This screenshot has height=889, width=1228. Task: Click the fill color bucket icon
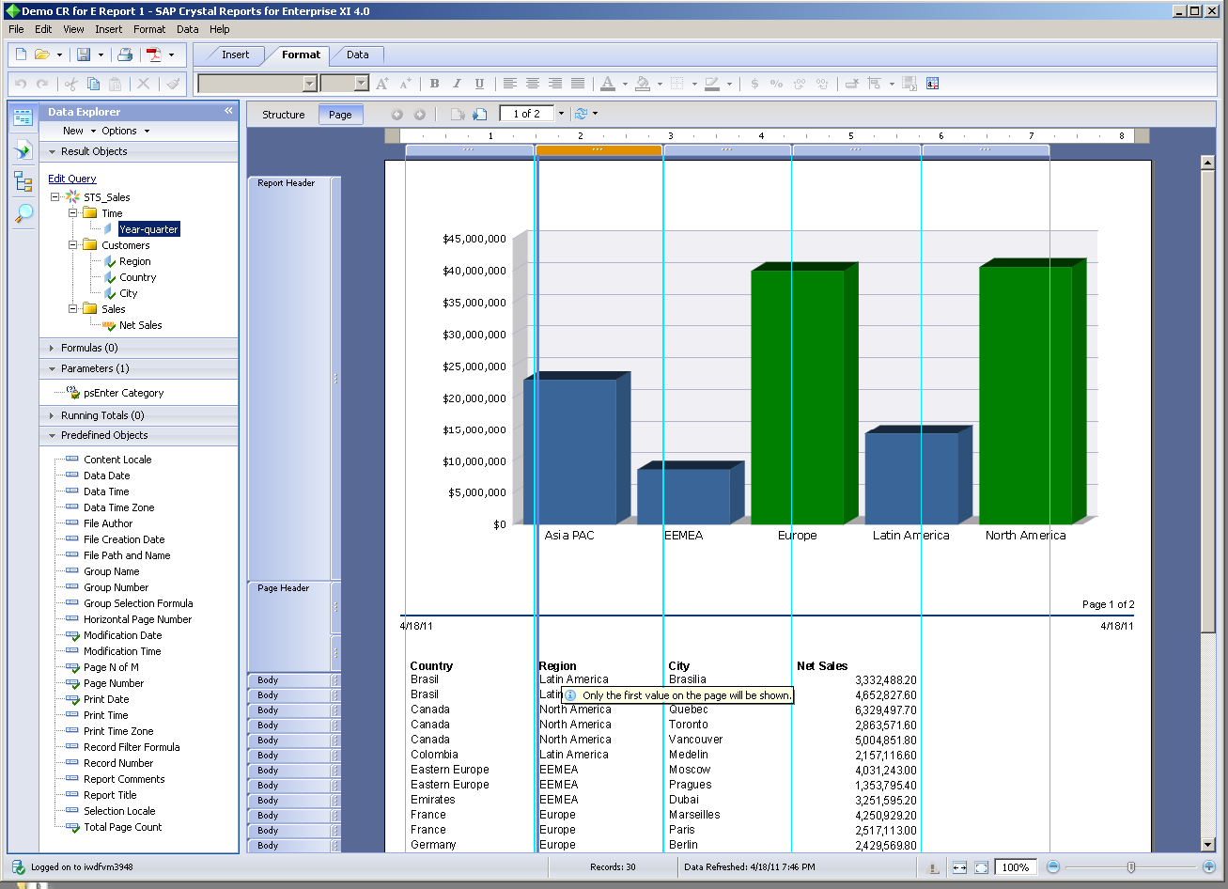point(643,84)
